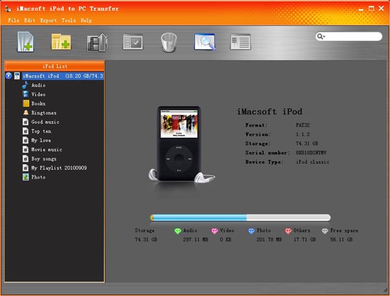Click the playlist icon beside My Playlist 20100909
The height and width of the screenshot is (296, 390).
point(25,168)
